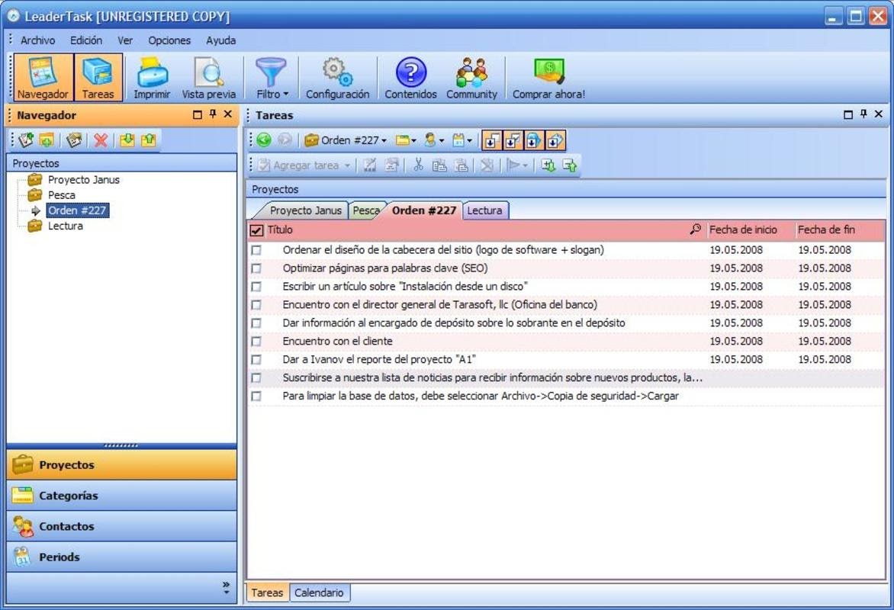Move project down with the down-arrow folder icon
Image resolution: width=894 pixels, height=610 pixels.
(127, 140)
